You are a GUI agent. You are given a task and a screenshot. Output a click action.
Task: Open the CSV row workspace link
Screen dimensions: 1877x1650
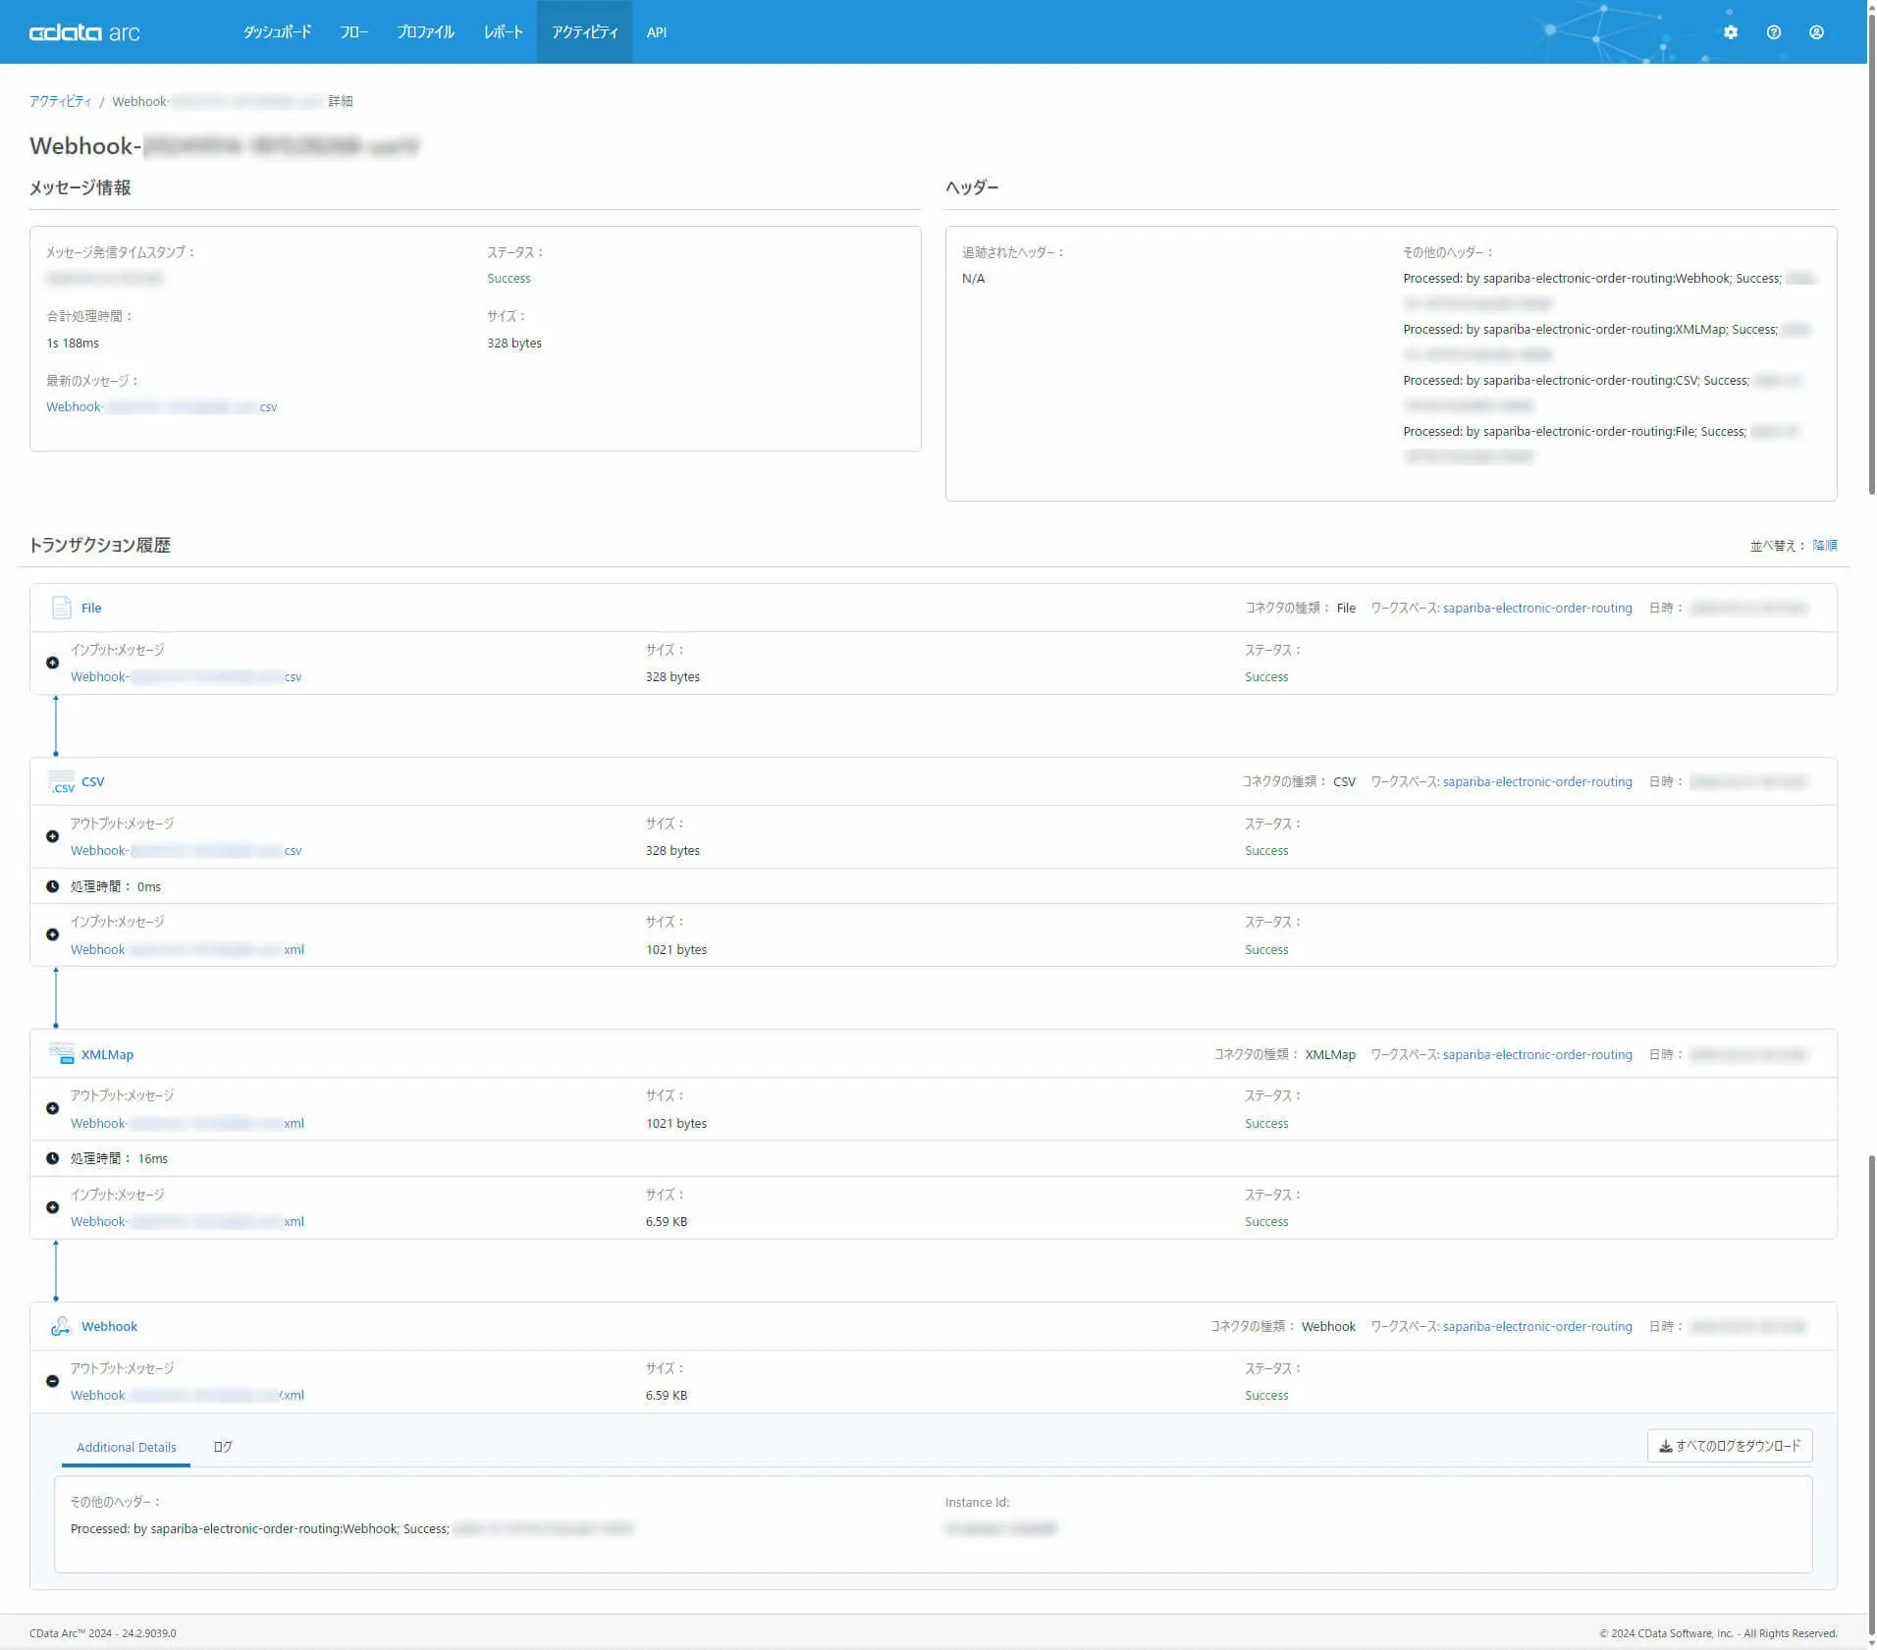click(1537, 782)
